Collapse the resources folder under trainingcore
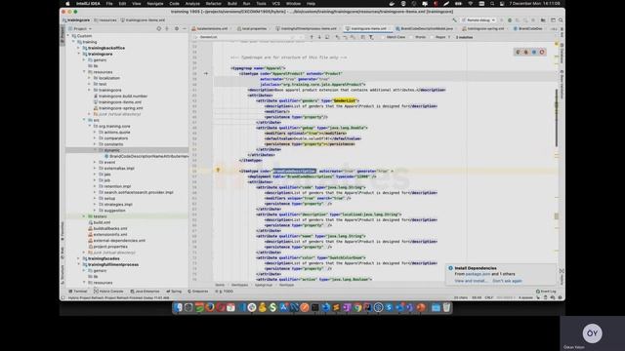The height and width of the screenshot is (351, 625). (x=85, y=72)
